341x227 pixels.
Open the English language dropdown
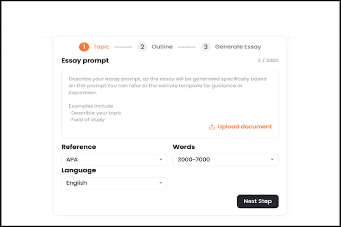pos(114,183)
